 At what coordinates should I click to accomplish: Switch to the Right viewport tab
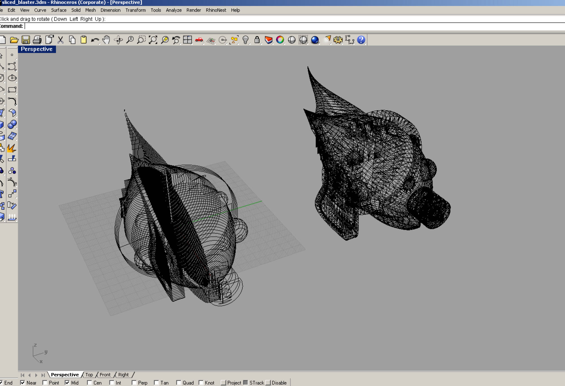tap(123, 375)
